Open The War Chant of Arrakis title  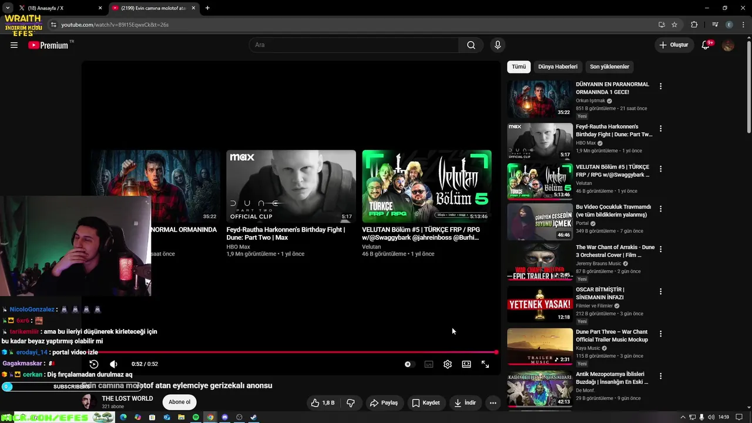615,251
